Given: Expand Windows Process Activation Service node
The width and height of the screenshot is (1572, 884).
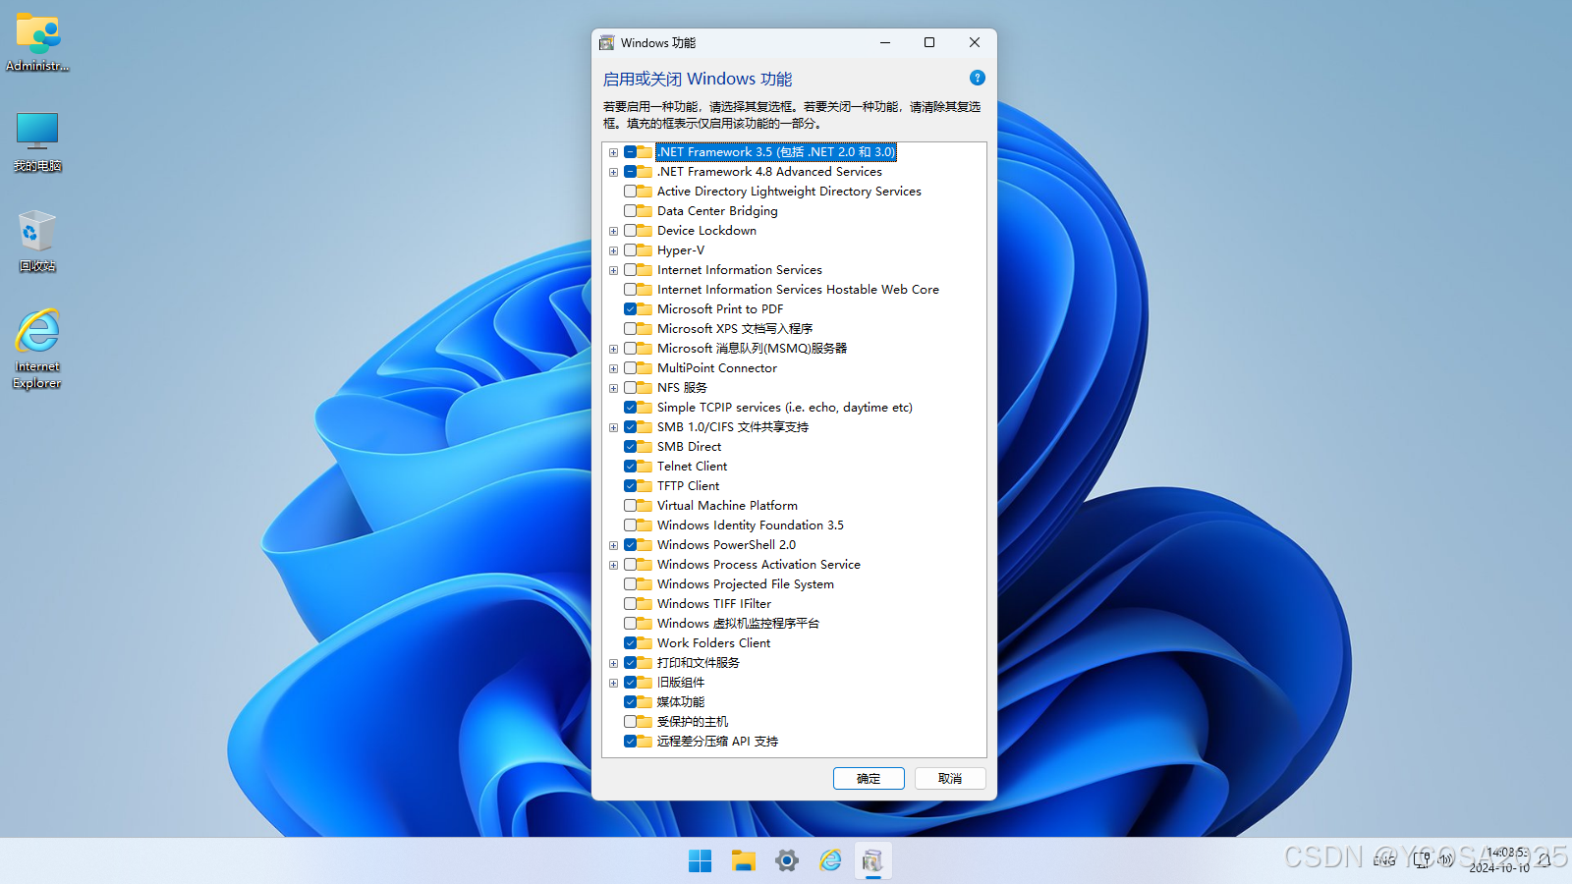Looking at the screenshot, I should (x=613, y=565).
